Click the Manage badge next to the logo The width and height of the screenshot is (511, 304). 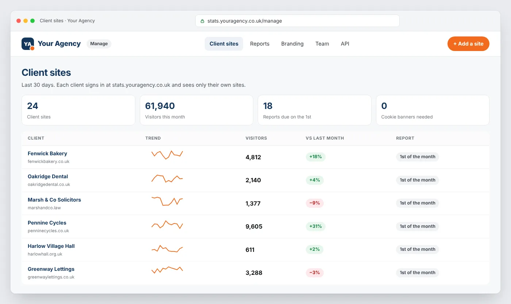[x=99, y=44]
